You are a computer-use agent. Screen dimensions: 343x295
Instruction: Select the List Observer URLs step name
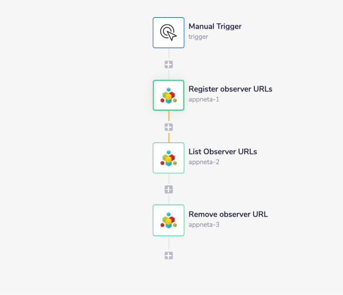click(222, 152)
